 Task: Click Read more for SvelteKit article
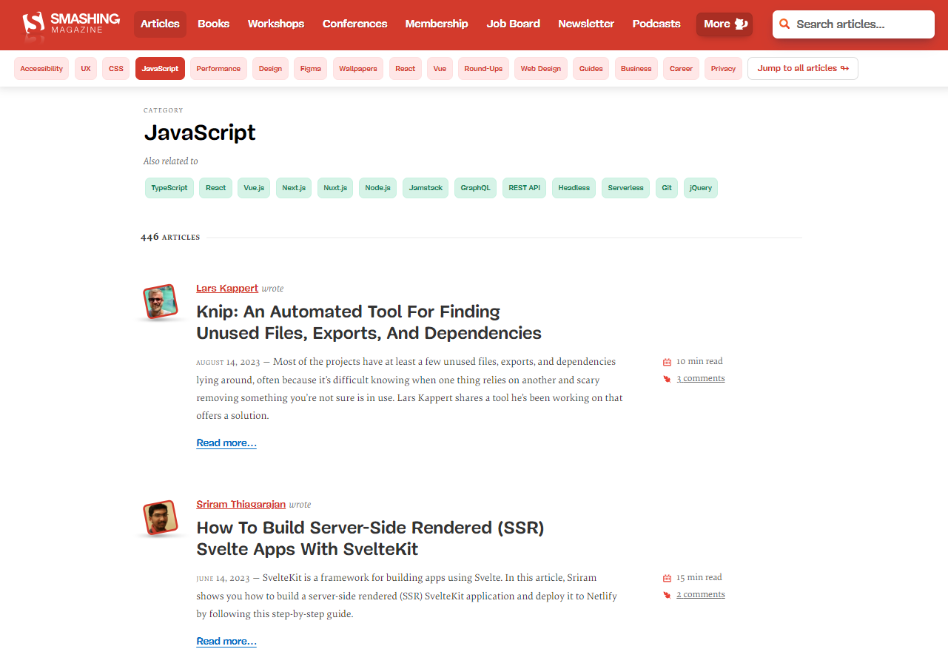226,642
